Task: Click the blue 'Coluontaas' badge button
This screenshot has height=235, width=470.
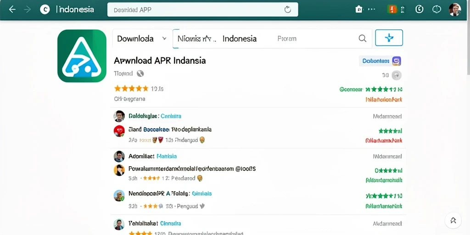Action: click(x=380, y=61)
